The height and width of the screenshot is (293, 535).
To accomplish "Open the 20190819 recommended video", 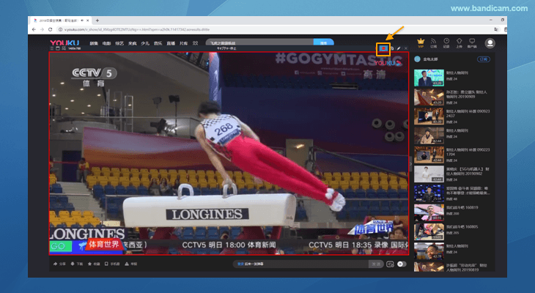I will coord(466,267).
